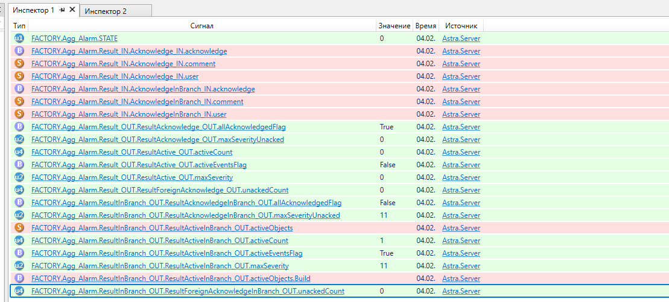
Task: Click the S icon beside Acknowledge_IN.comment
Action: click(19, 64)
